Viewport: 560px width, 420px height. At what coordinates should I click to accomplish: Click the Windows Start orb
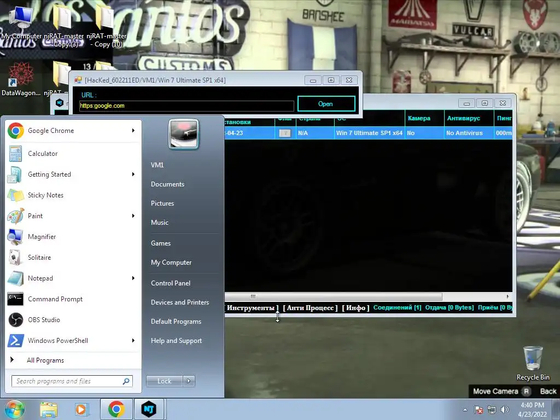[14, 409]
